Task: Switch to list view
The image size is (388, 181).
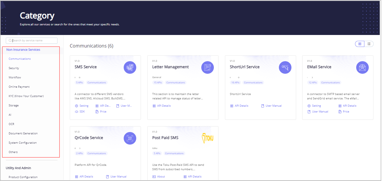Action: [369, 44]
